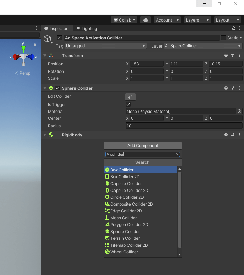This screenshot has width=244, height=275.
Task: Click the Sphere Collider green component icon
Action: point(51,88)
